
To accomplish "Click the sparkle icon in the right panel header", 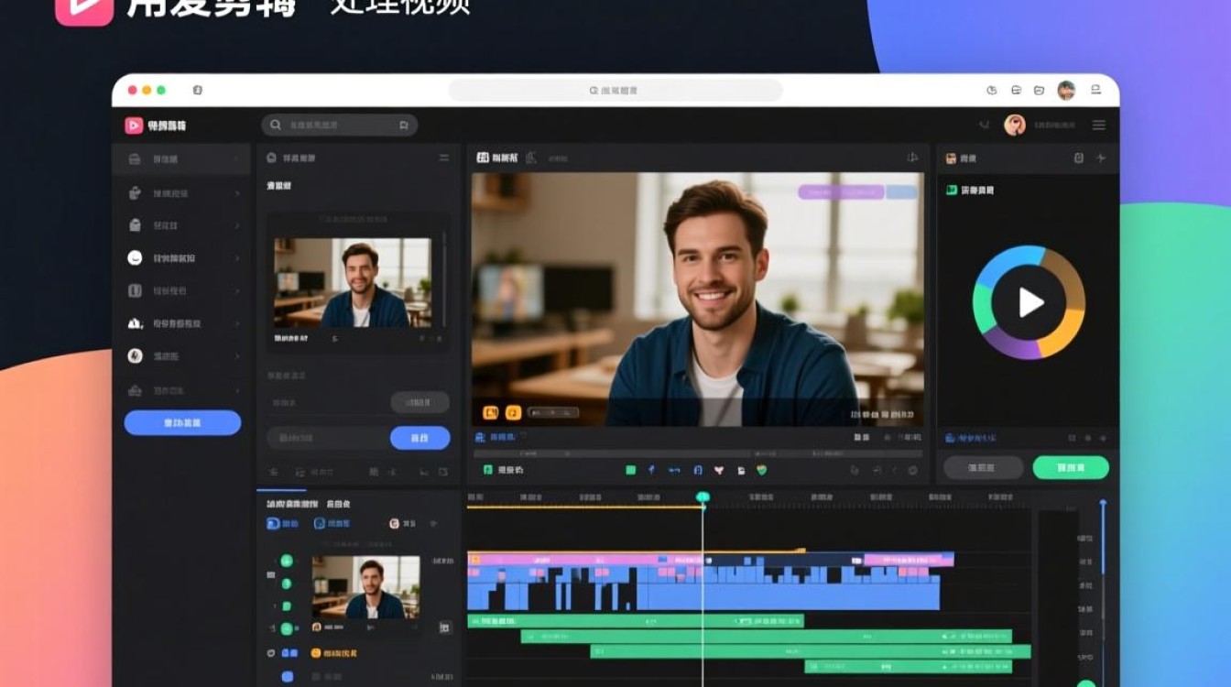I will [x=1101, y=158].
